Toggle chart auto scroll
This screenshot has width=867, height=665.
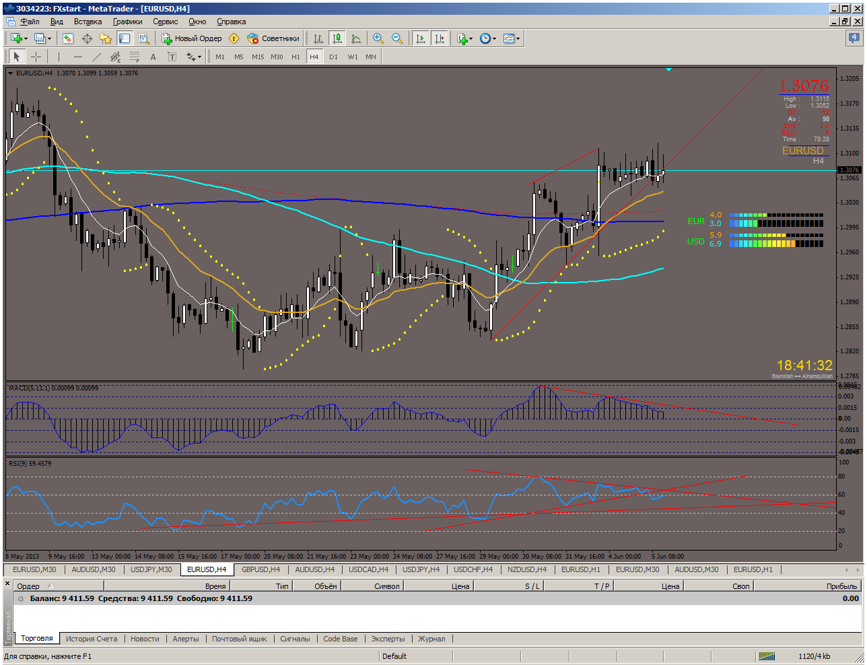tap(421, 38)
